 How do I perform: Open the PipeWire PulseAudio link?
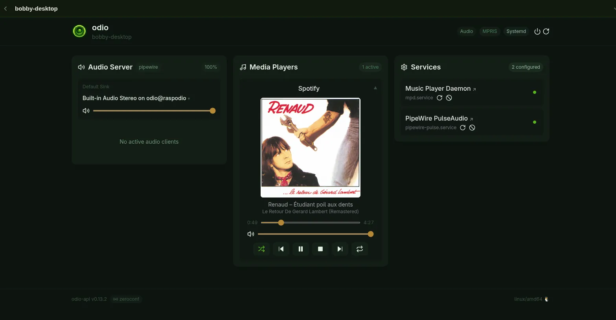pyautogui.click(x=439, y=119)
